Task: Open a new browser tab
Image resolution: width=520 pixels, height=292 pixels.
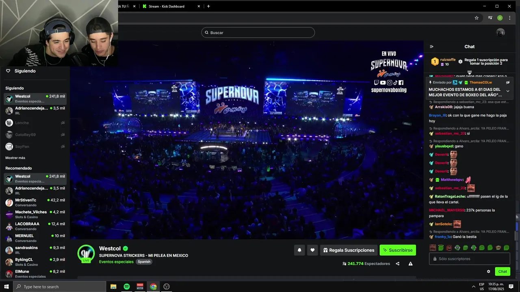Action: click(x=208, y=6)
